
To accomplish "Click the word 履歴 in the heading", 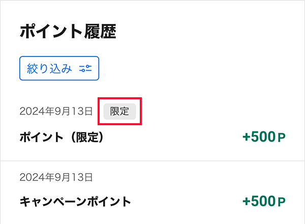I will pyautogui.click(x=100, y=31).
